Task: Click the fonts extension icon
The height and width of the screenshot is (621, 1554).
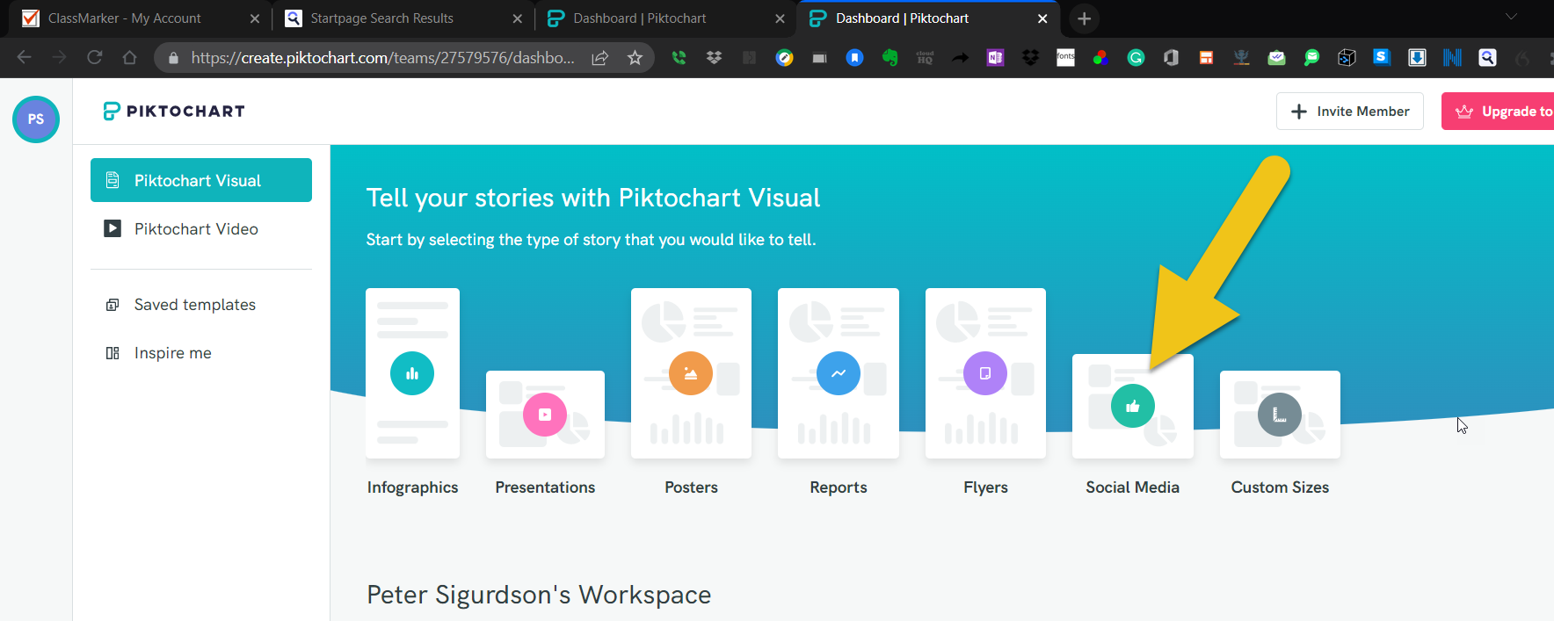Action: pyautogui.click(x=1065, y=58)
